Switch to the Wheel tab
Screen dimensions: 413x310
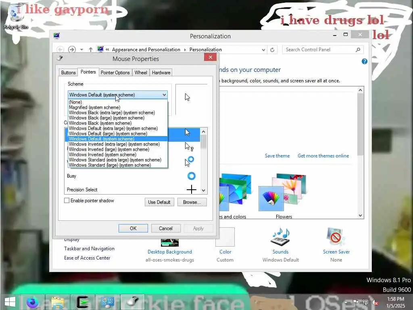click(141, 73)
